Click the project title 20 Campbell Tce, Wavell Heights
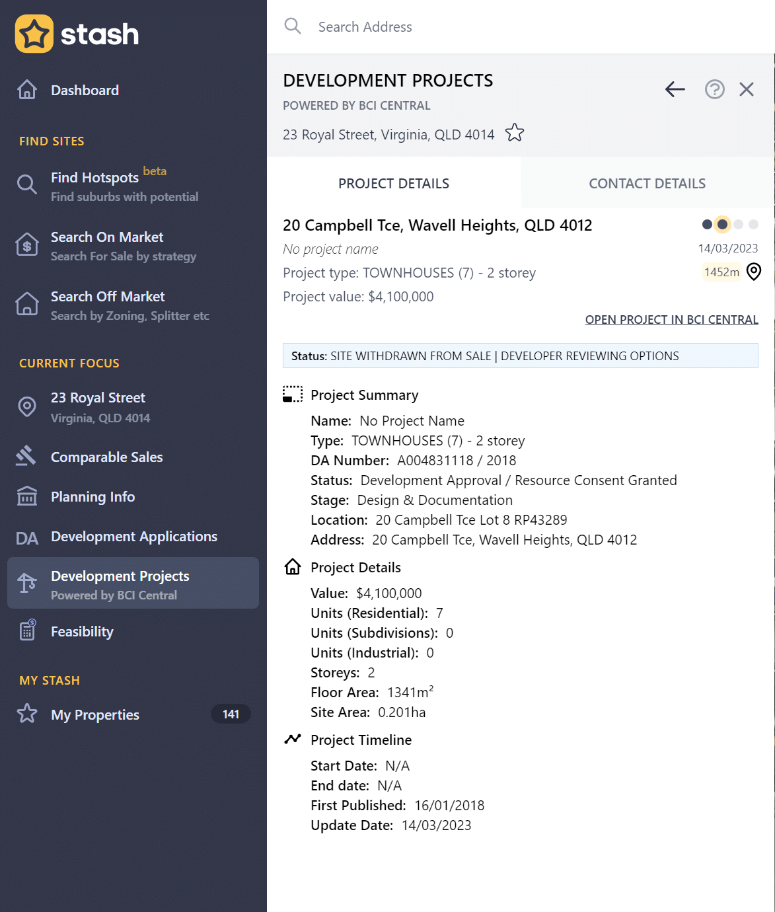This screenshot has height=912, width=775. click(x=437, y=225)
